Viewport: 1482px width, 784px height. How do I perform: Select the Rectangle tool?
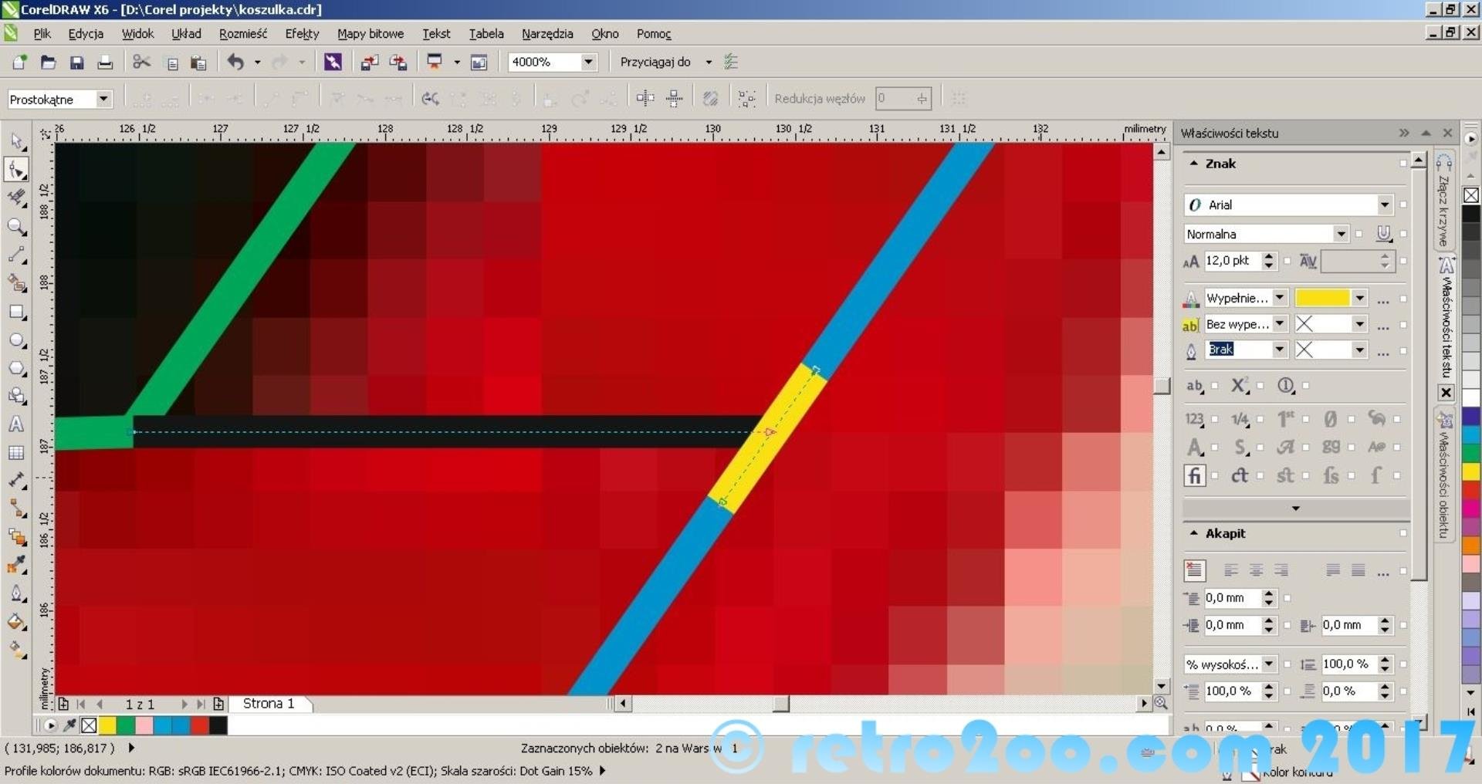(x=16, y=313)
